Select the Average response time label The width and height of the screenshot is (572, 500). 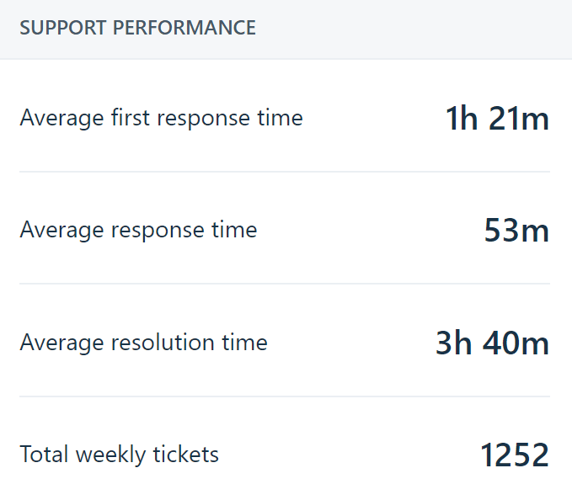138,231
